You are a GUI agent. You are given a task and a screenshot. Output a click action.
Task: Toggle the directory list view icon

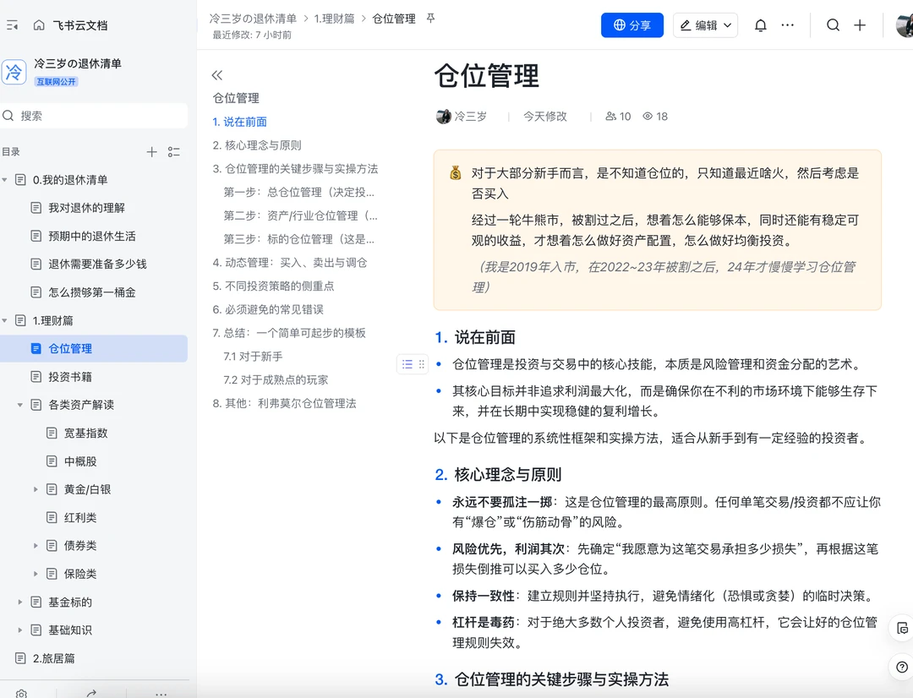(174, 152)
